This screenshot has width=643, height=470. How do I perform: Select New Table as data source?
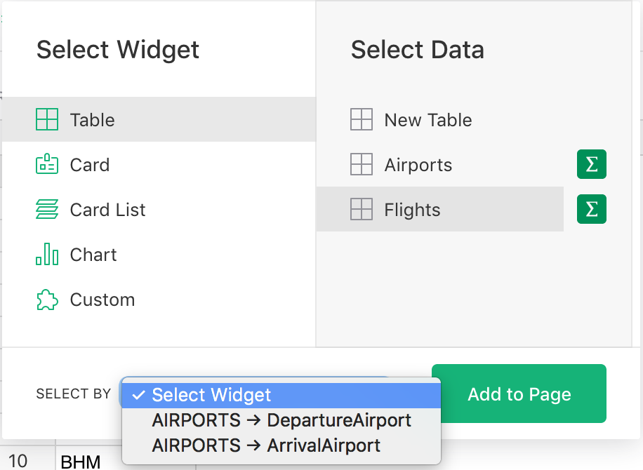pos(427,119)
